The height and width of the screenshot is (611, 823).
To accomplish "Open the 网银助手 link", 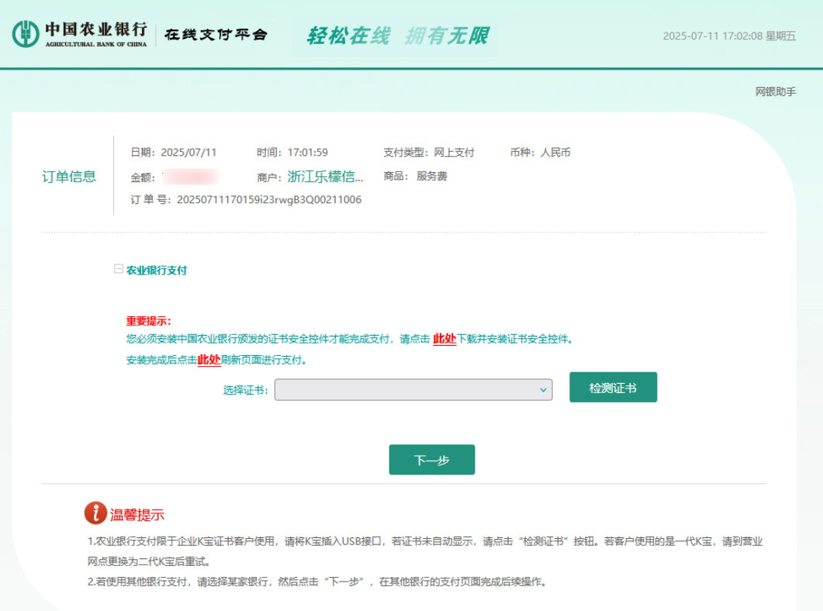I will coord(775,91).
